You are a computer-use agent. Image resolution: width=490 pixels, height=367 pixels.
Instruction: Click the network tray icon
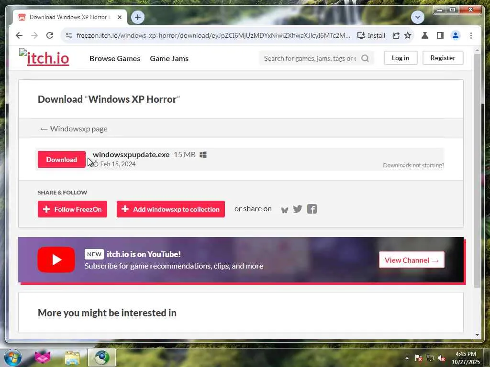430,358
